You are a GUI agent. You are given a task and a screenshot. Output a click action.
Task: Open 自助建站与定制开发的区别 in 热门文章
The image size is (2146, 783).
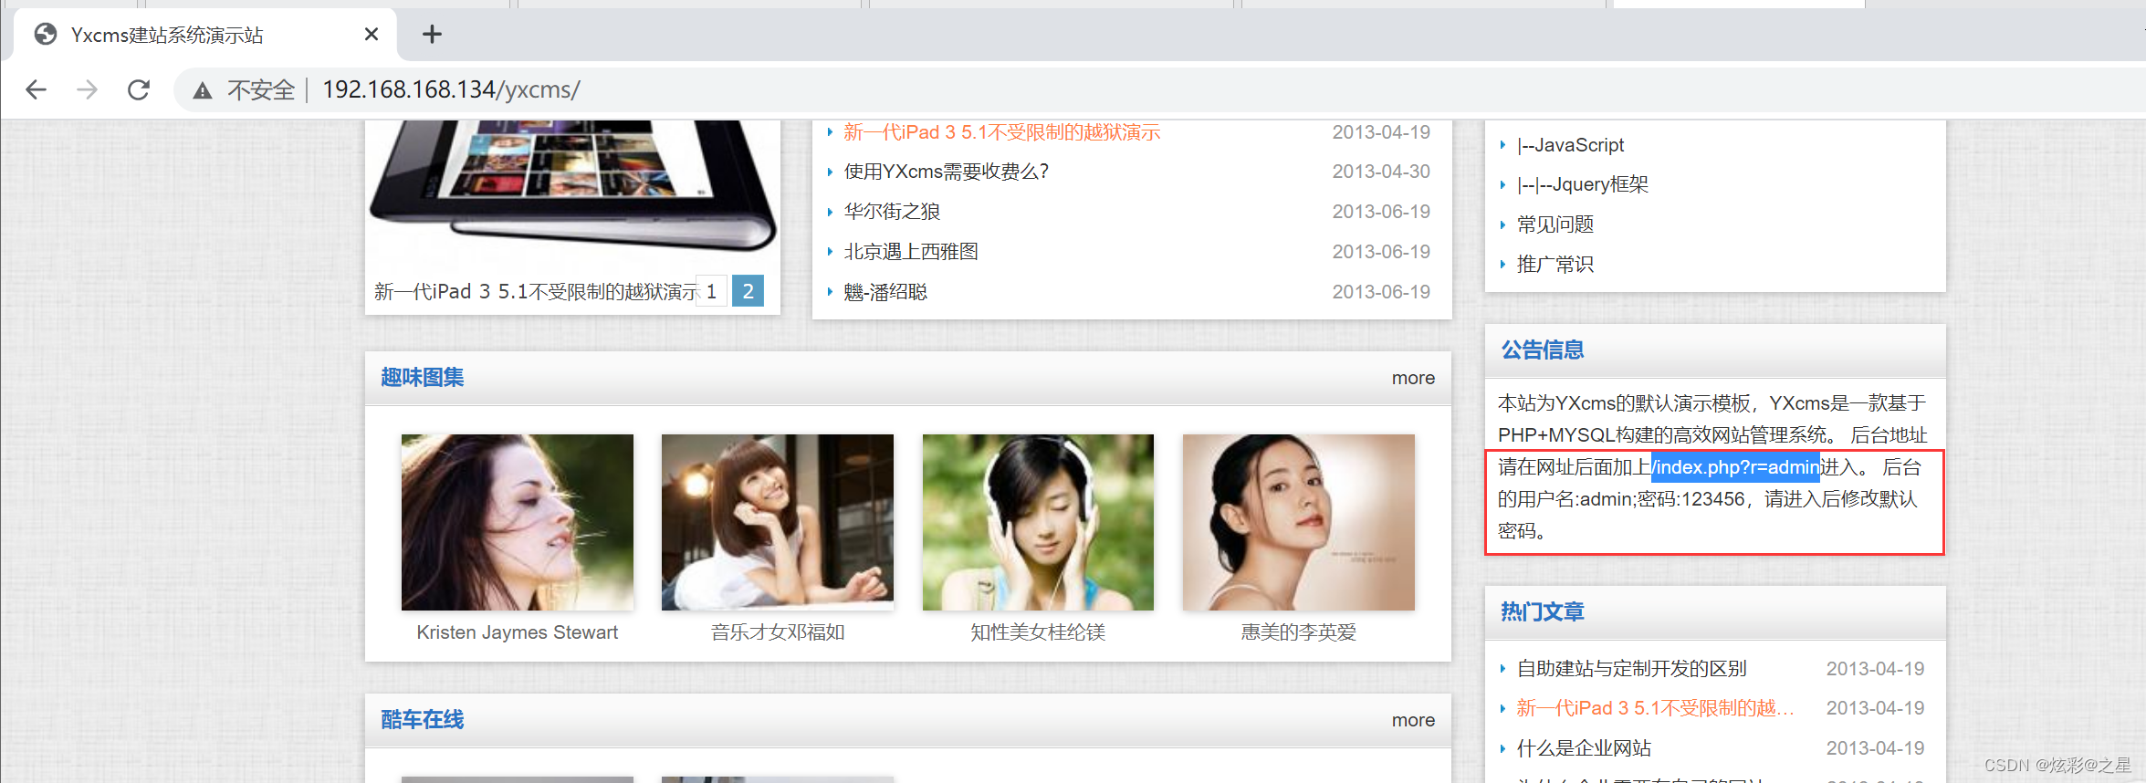pyautogui.click(x=1631, y=669)
